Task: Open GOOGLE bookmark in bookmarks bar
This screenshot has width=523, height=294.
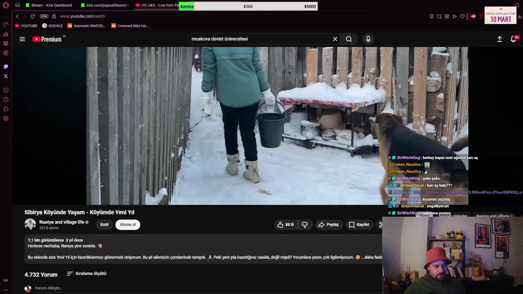Action: click(x=52, y=26)
